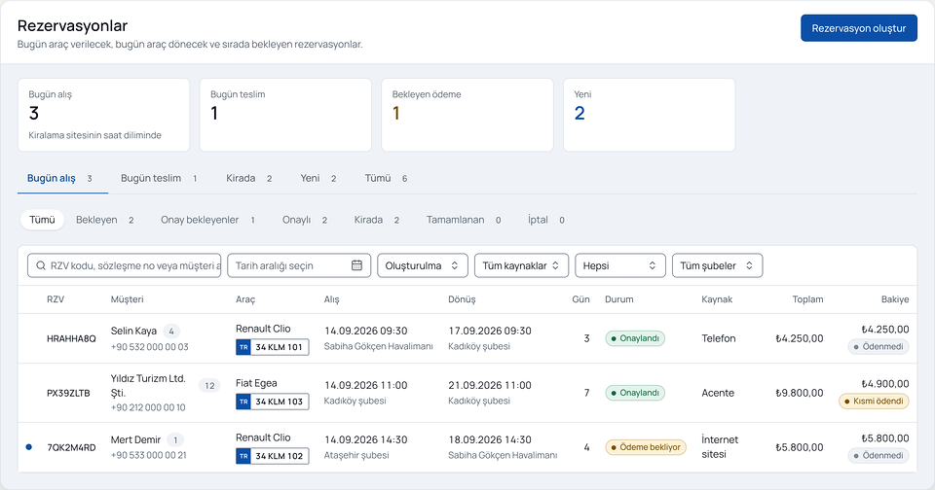Open the Tüm kaynaklar source dropdown
The width and height of the screenshot is (935, 490).
[521, 265]
